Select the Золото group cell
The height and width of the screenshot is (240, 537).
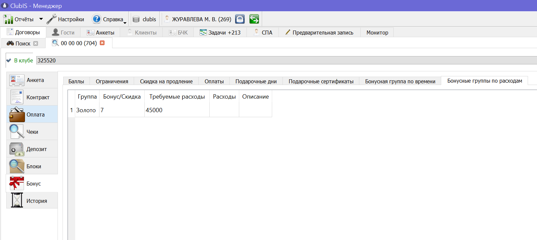pos(87,110)
